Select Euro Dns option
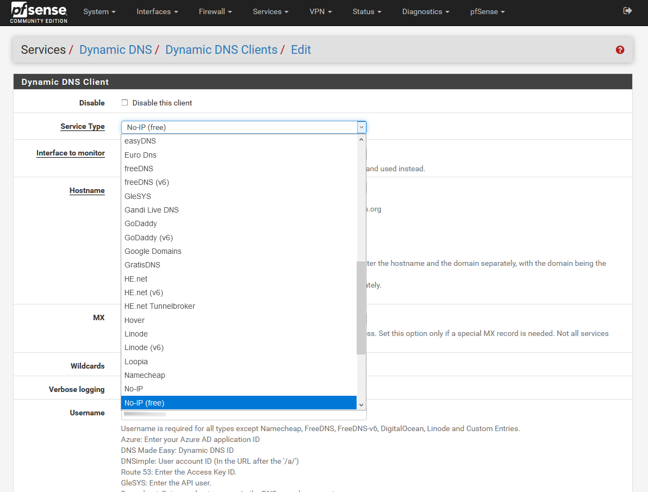Viewport: 648px width, 492px height. (239, 155)
